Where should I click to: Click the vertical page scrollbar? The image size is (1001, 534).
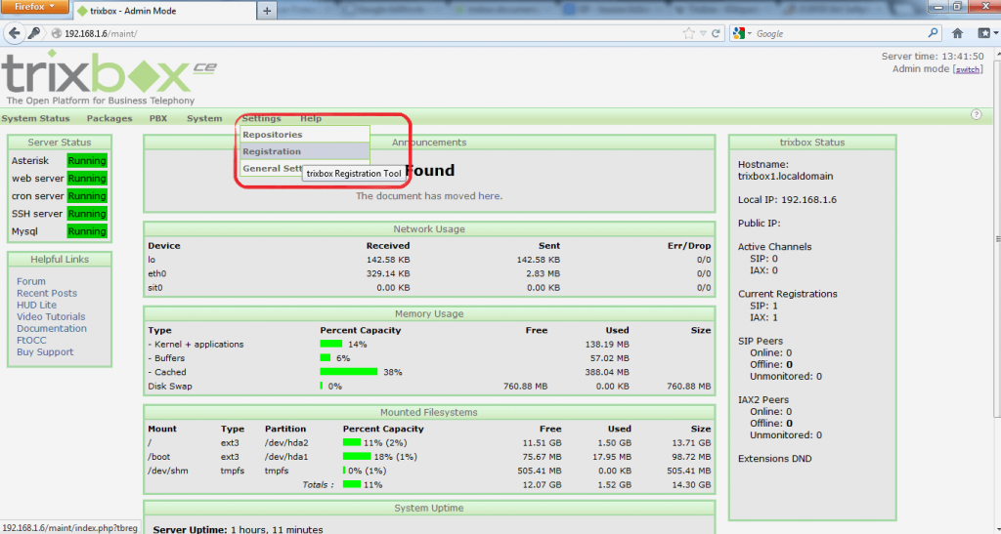(997, 239)
